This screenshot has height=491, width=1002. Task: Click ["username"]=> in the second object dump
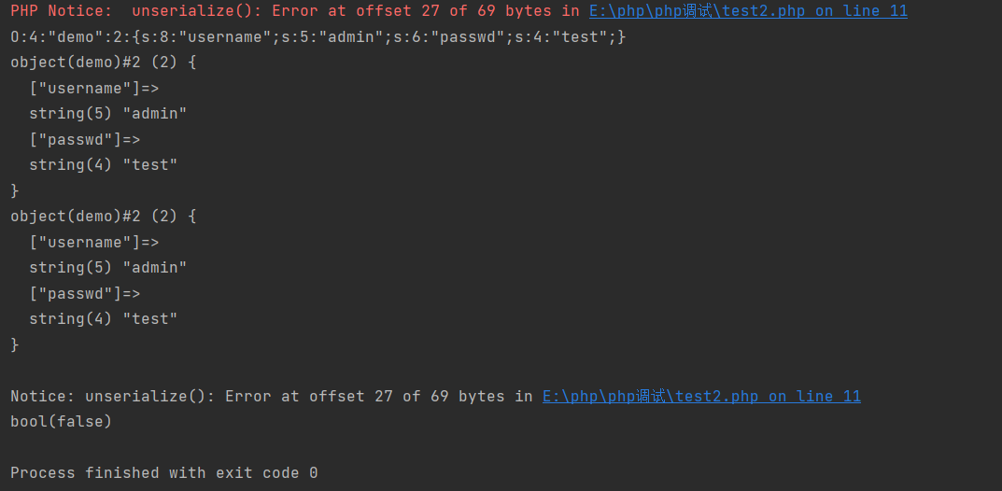(x=94, y=242)
